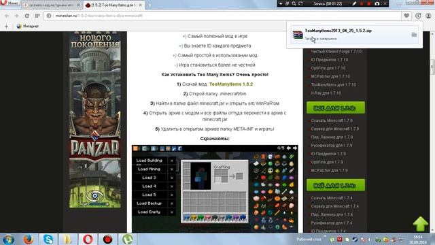Go back with the browser back arrow

pos(7,16)
